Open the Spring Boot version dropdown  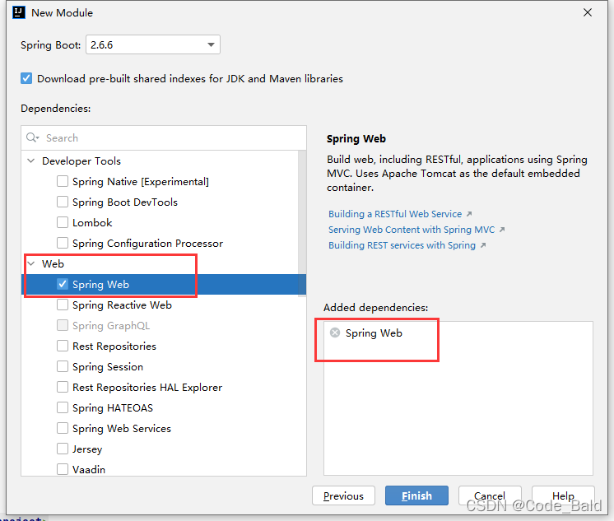coord(153,44)
